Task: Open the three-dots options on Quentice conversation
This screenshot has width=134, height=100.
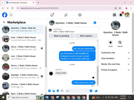Action: (38, 29)
